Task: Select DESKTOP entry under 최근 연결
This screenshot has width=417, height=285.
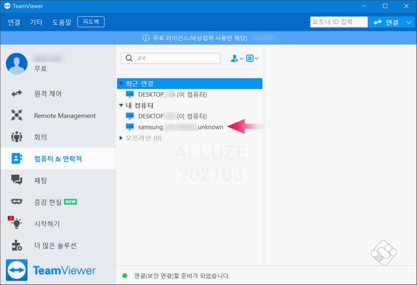Action: click(x=190, y=94)
